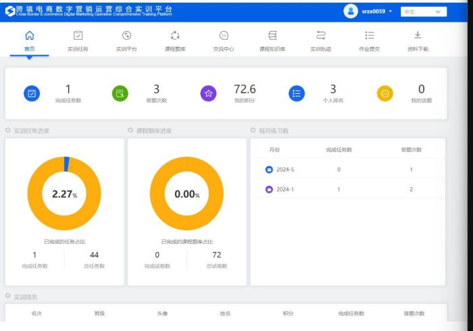Click the 实训任务进度 donut chart
Viewport: 473px width, 331px height.
65,195
